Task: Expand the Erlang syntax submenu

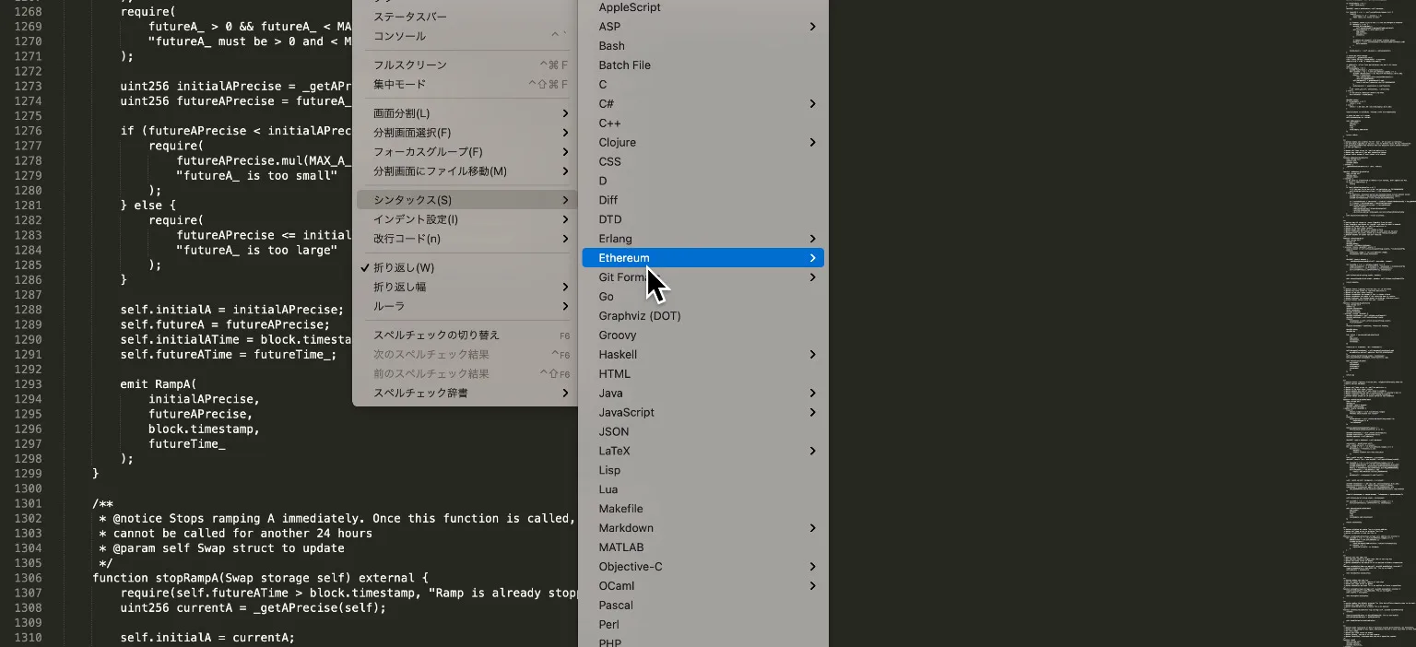Action: coord(703,239)
